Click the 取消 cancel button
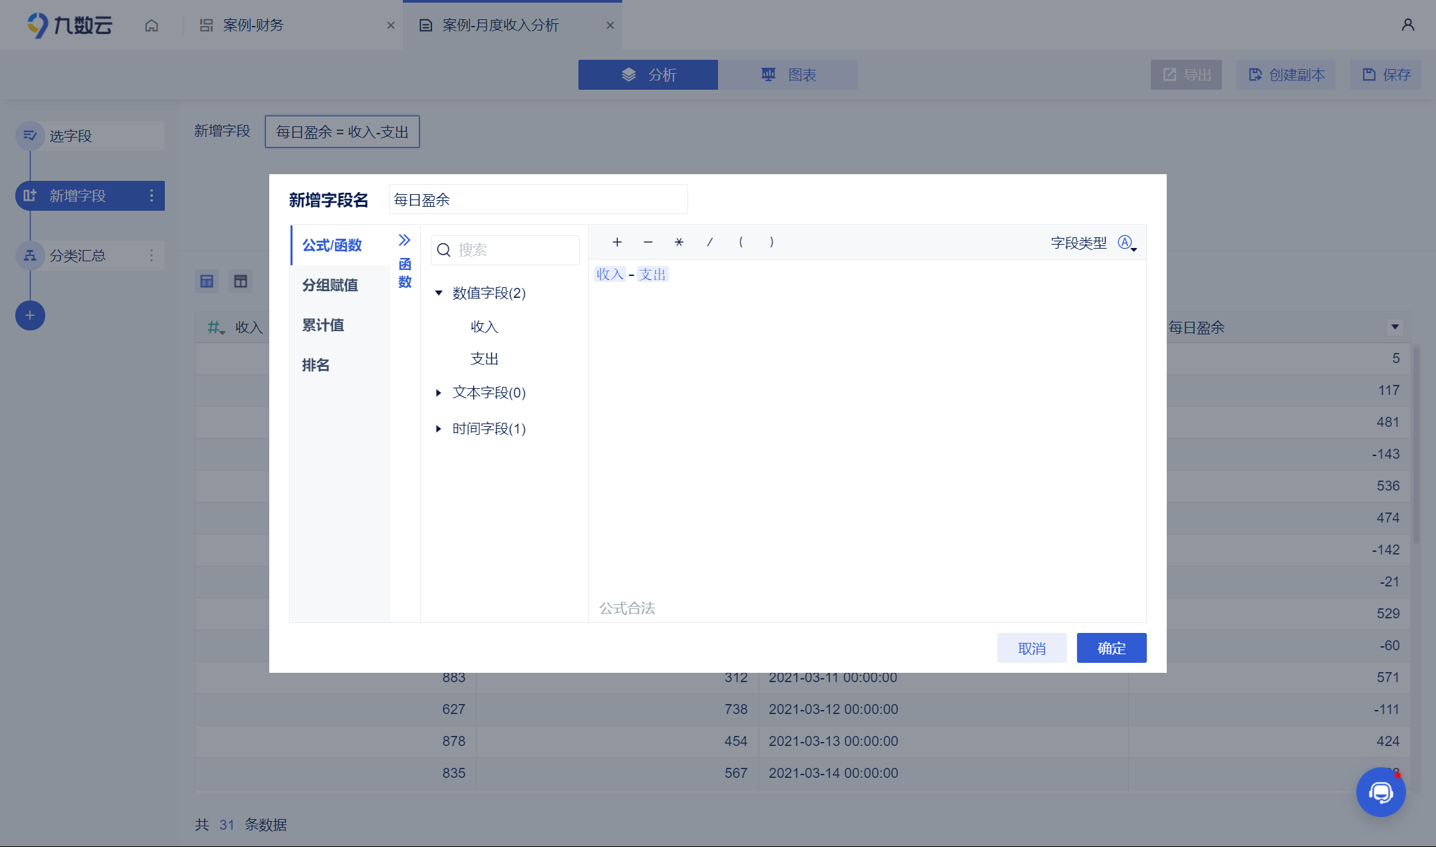Image resolution: width=1436 pixels, height=847 pixels. [x=1032, y=648]
